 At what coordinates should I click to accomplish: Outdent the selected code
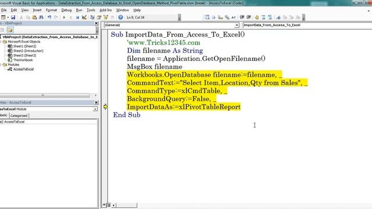pos(249,17)
